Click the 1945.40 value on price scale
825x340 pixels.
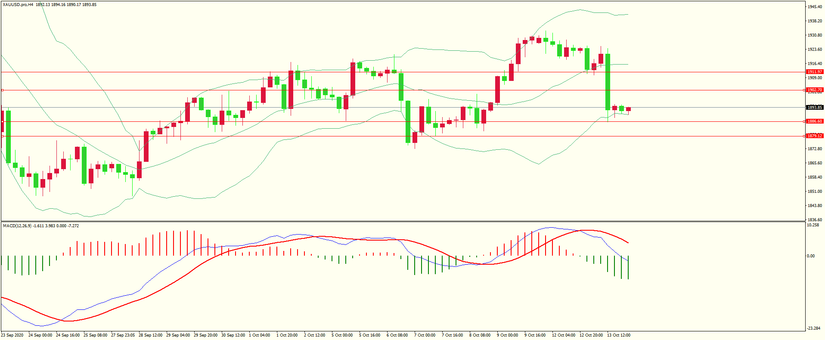click(814, 7)
